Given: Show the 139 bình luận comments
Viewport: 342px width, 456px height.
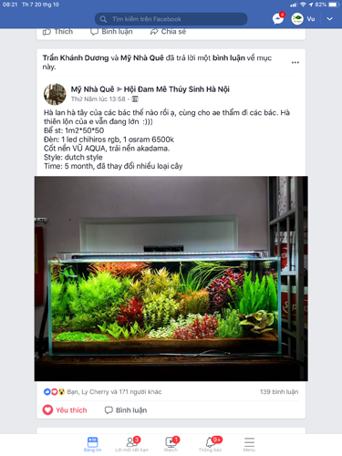Looking at the screenshot, I should (x=279, y=392).
